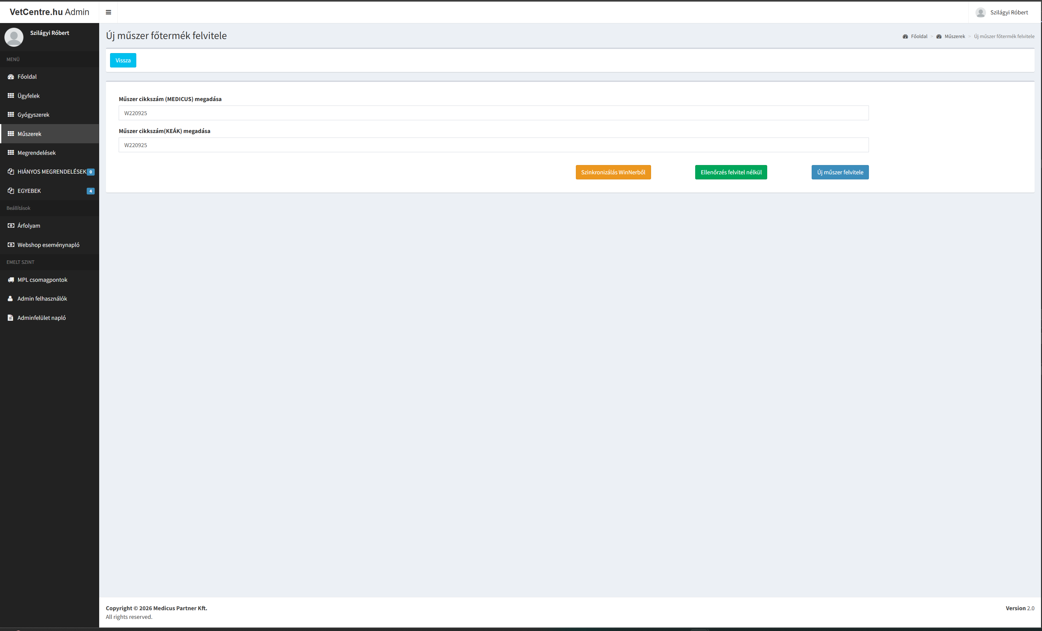The height and width of the screenshot is (631, 1042).
Task: Open the Gyógyszerek menu item
Action: pos(33,114)
